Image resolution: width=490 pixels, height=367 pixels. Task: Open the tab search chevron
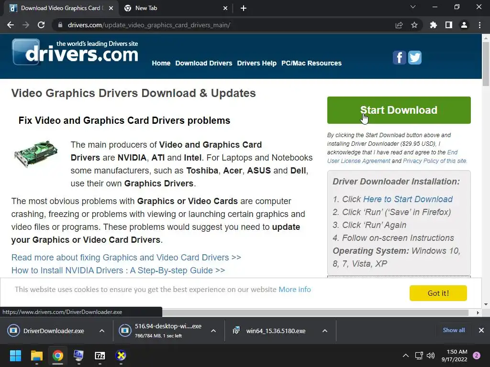413,7
